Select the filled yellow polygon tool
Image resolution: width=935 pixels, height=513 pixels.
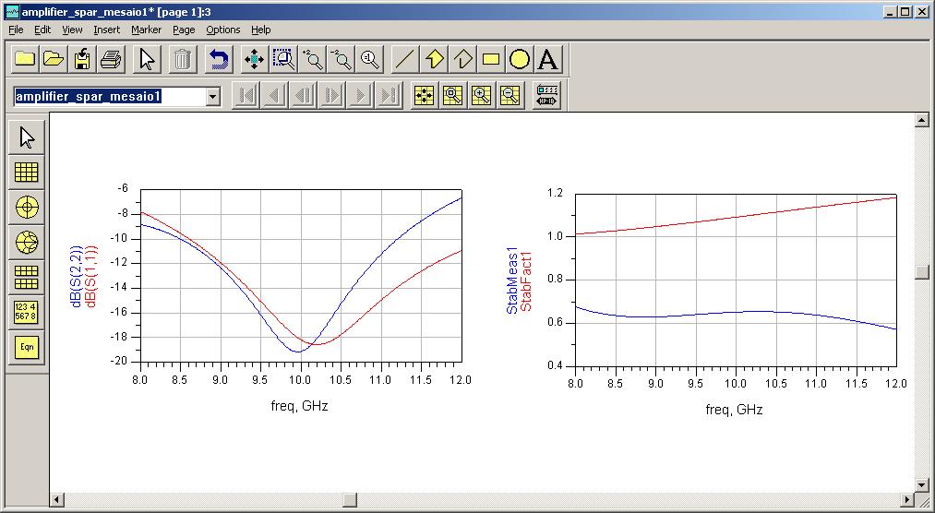[434, 60]
